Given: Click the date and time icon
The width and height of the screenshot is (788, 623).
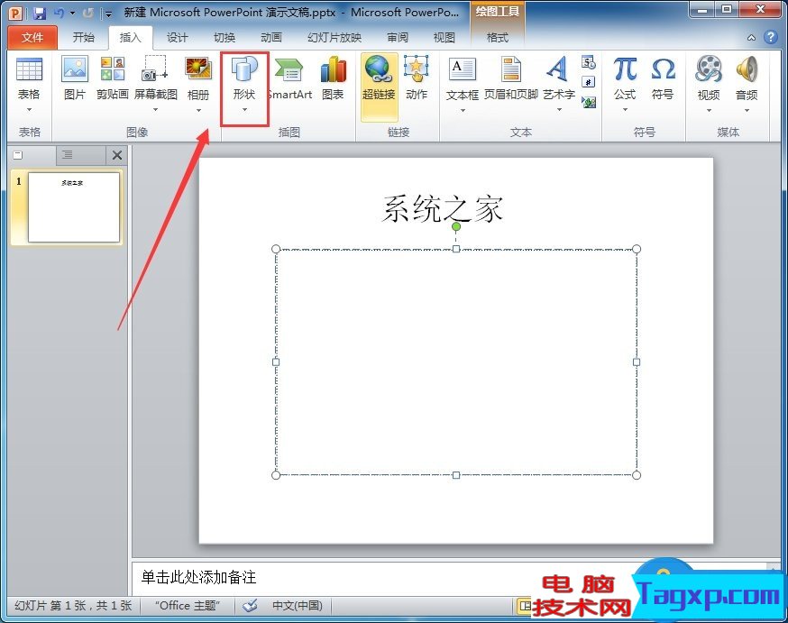Looking at the screenshot, I should coord(589,62).
